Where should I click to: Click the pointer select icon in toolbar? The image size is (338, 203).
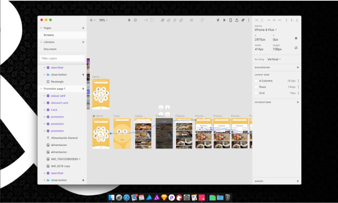tap(218, 20)
